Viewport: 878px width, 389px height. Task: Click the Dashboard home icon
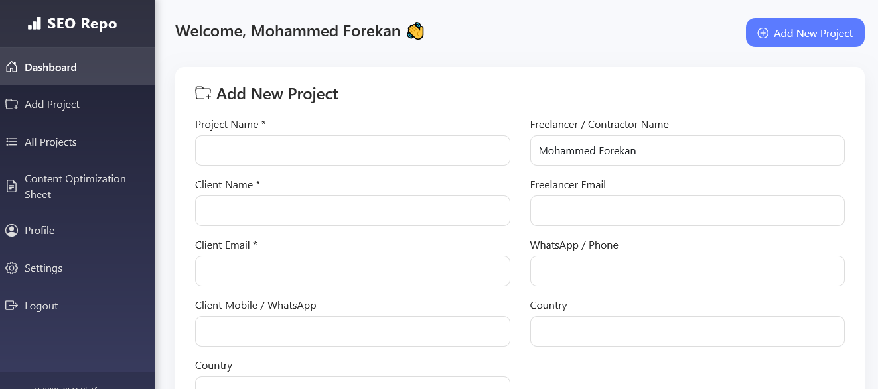coord(11,67)
